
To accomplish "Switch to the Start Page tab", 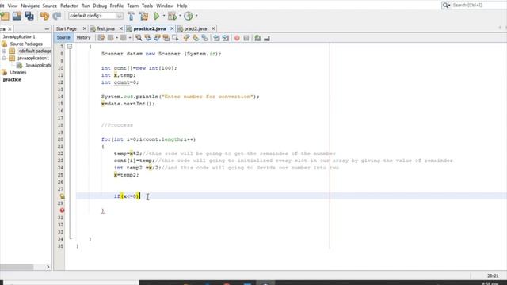I will pyautogui.click(x=67, y=28).
